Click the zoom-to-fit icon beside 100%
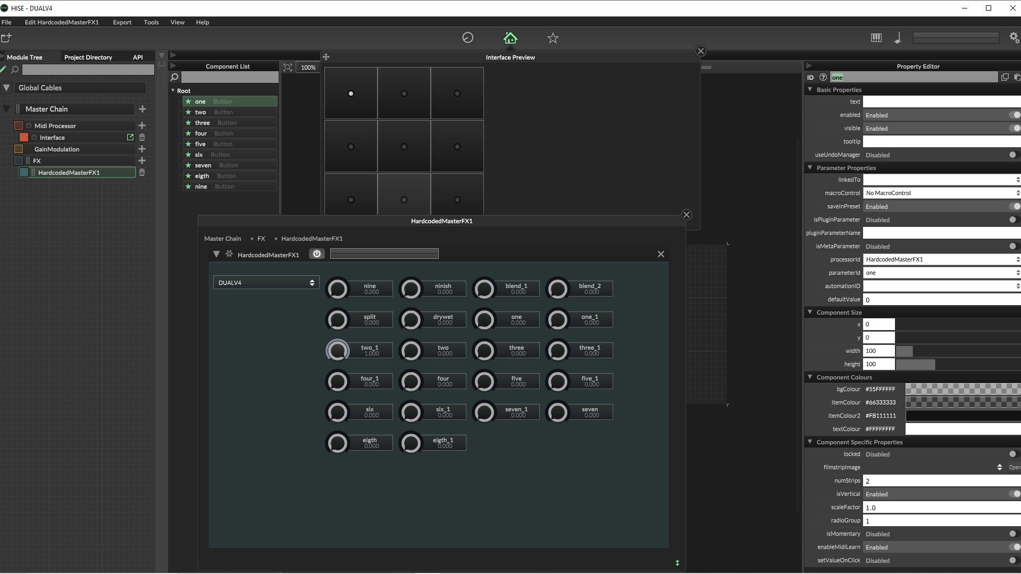Screen dimensions: 1021x574 (x=288, y=67)
